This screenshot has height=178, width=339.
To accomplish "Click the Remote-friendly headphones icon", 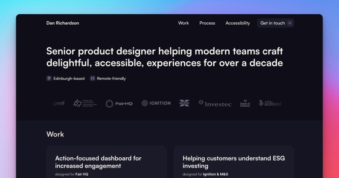I will tap(92, 78).
